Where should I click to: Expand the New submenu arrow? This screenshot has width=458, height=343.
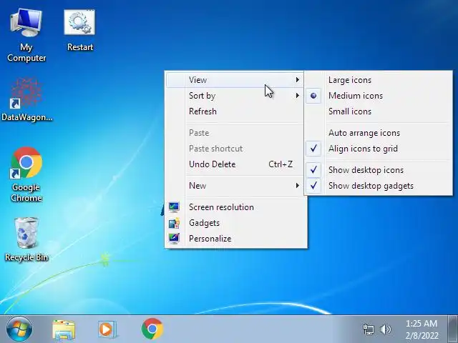298,186
